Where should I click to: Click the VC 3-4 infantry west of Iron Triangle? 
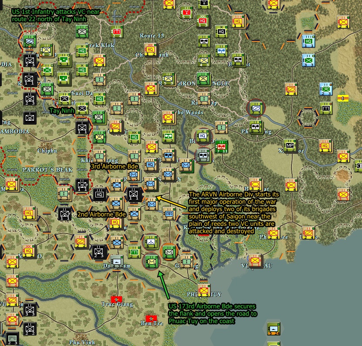click(151, 88)
